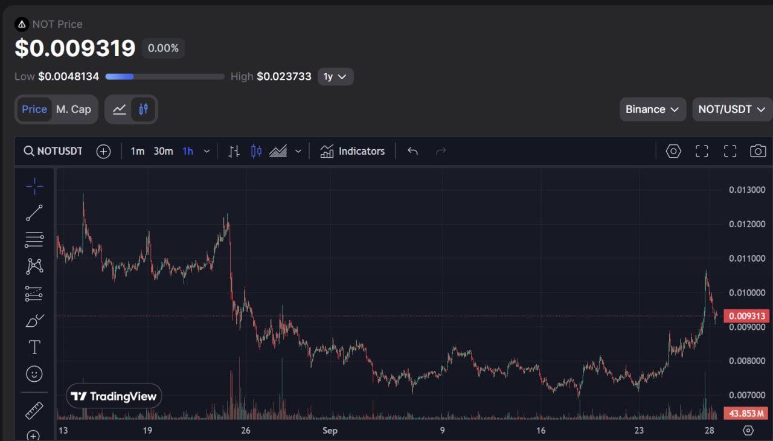Click the 0.012000 price axis label

(x=747, y=224)
